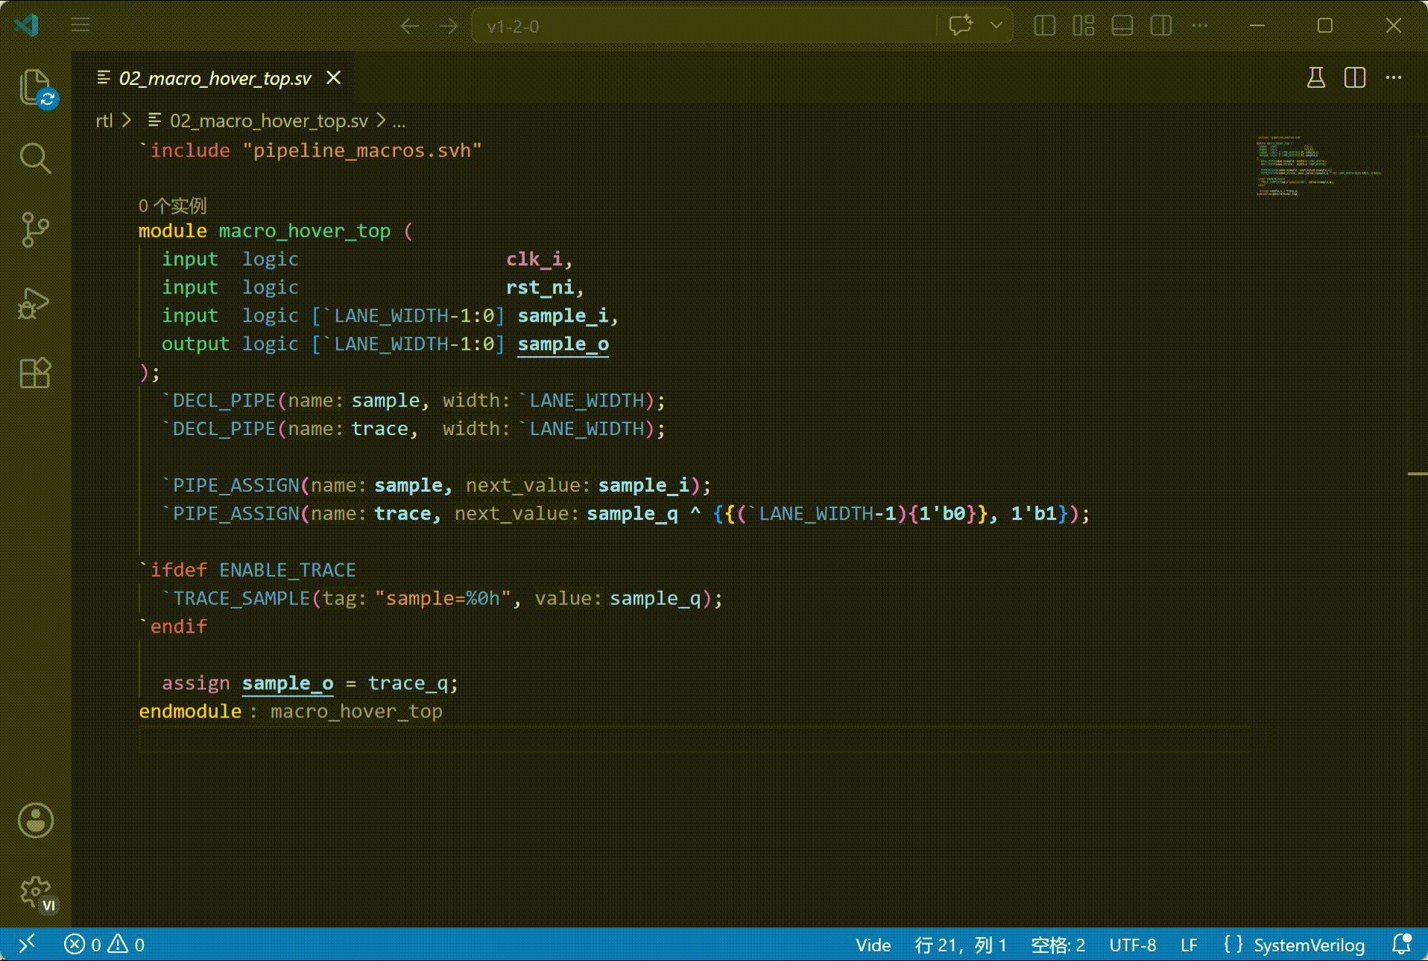Click the { } braces icon beside SystemVerilog

[1233, 945]
